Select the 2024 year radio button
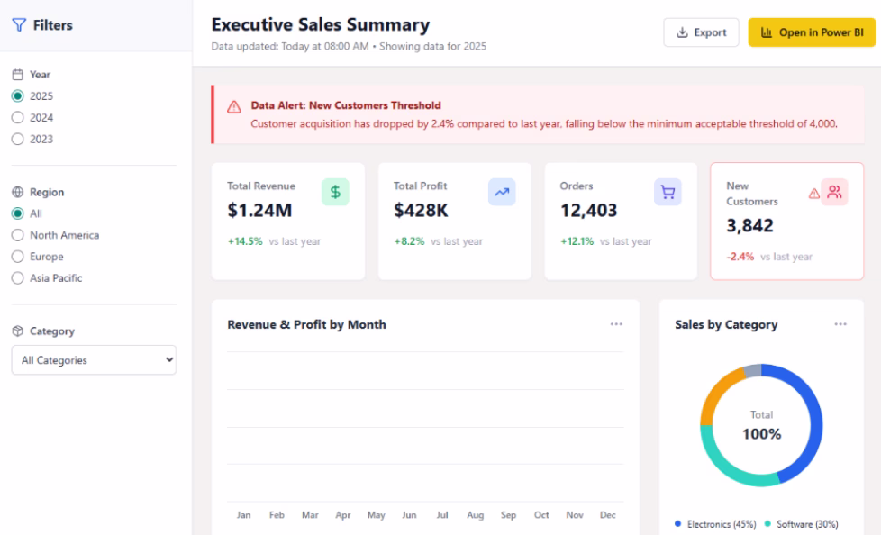881x535 pixels. (x=17, y=118)
